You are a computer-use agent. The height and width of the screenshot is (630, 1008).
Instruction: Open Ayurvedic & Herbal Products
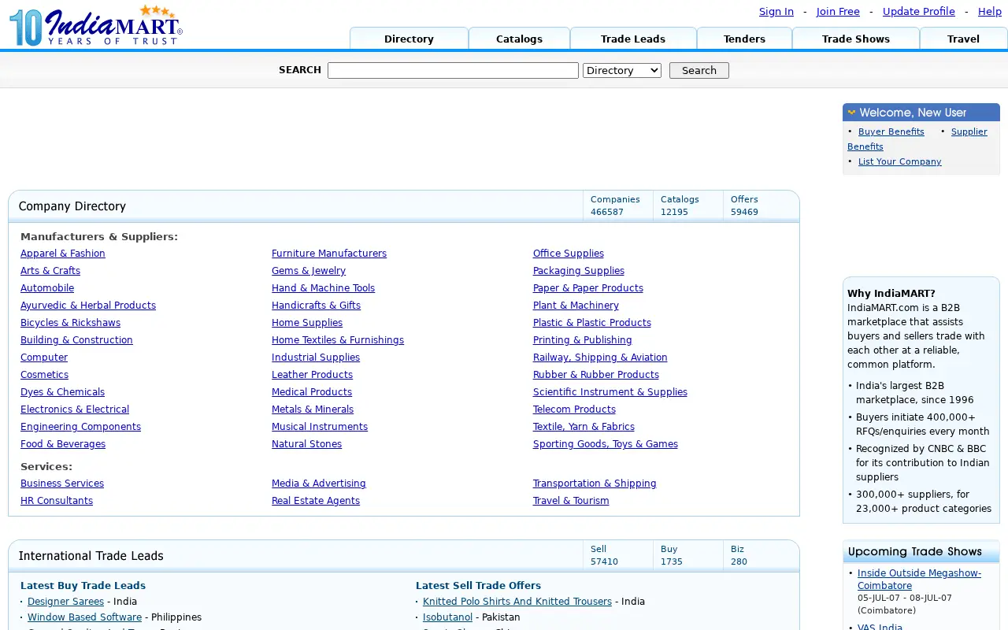(88, 306)
